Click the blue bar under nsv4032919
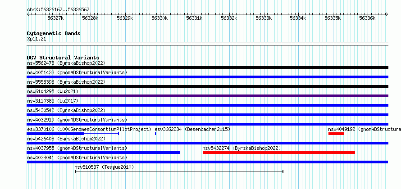The height and width of the screenshot is (189, 401). (207, 124)
